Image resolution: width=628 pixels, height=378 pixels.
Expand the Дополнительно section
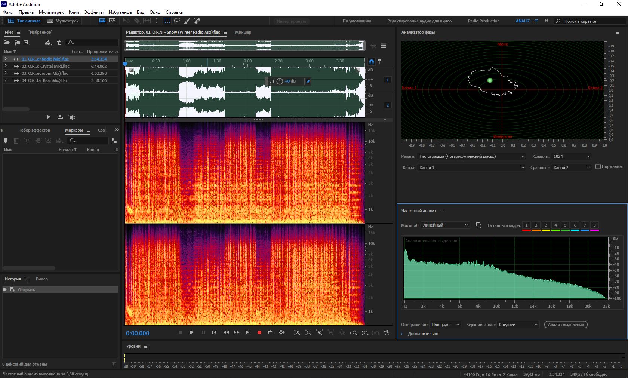click(x=402, y=334)
